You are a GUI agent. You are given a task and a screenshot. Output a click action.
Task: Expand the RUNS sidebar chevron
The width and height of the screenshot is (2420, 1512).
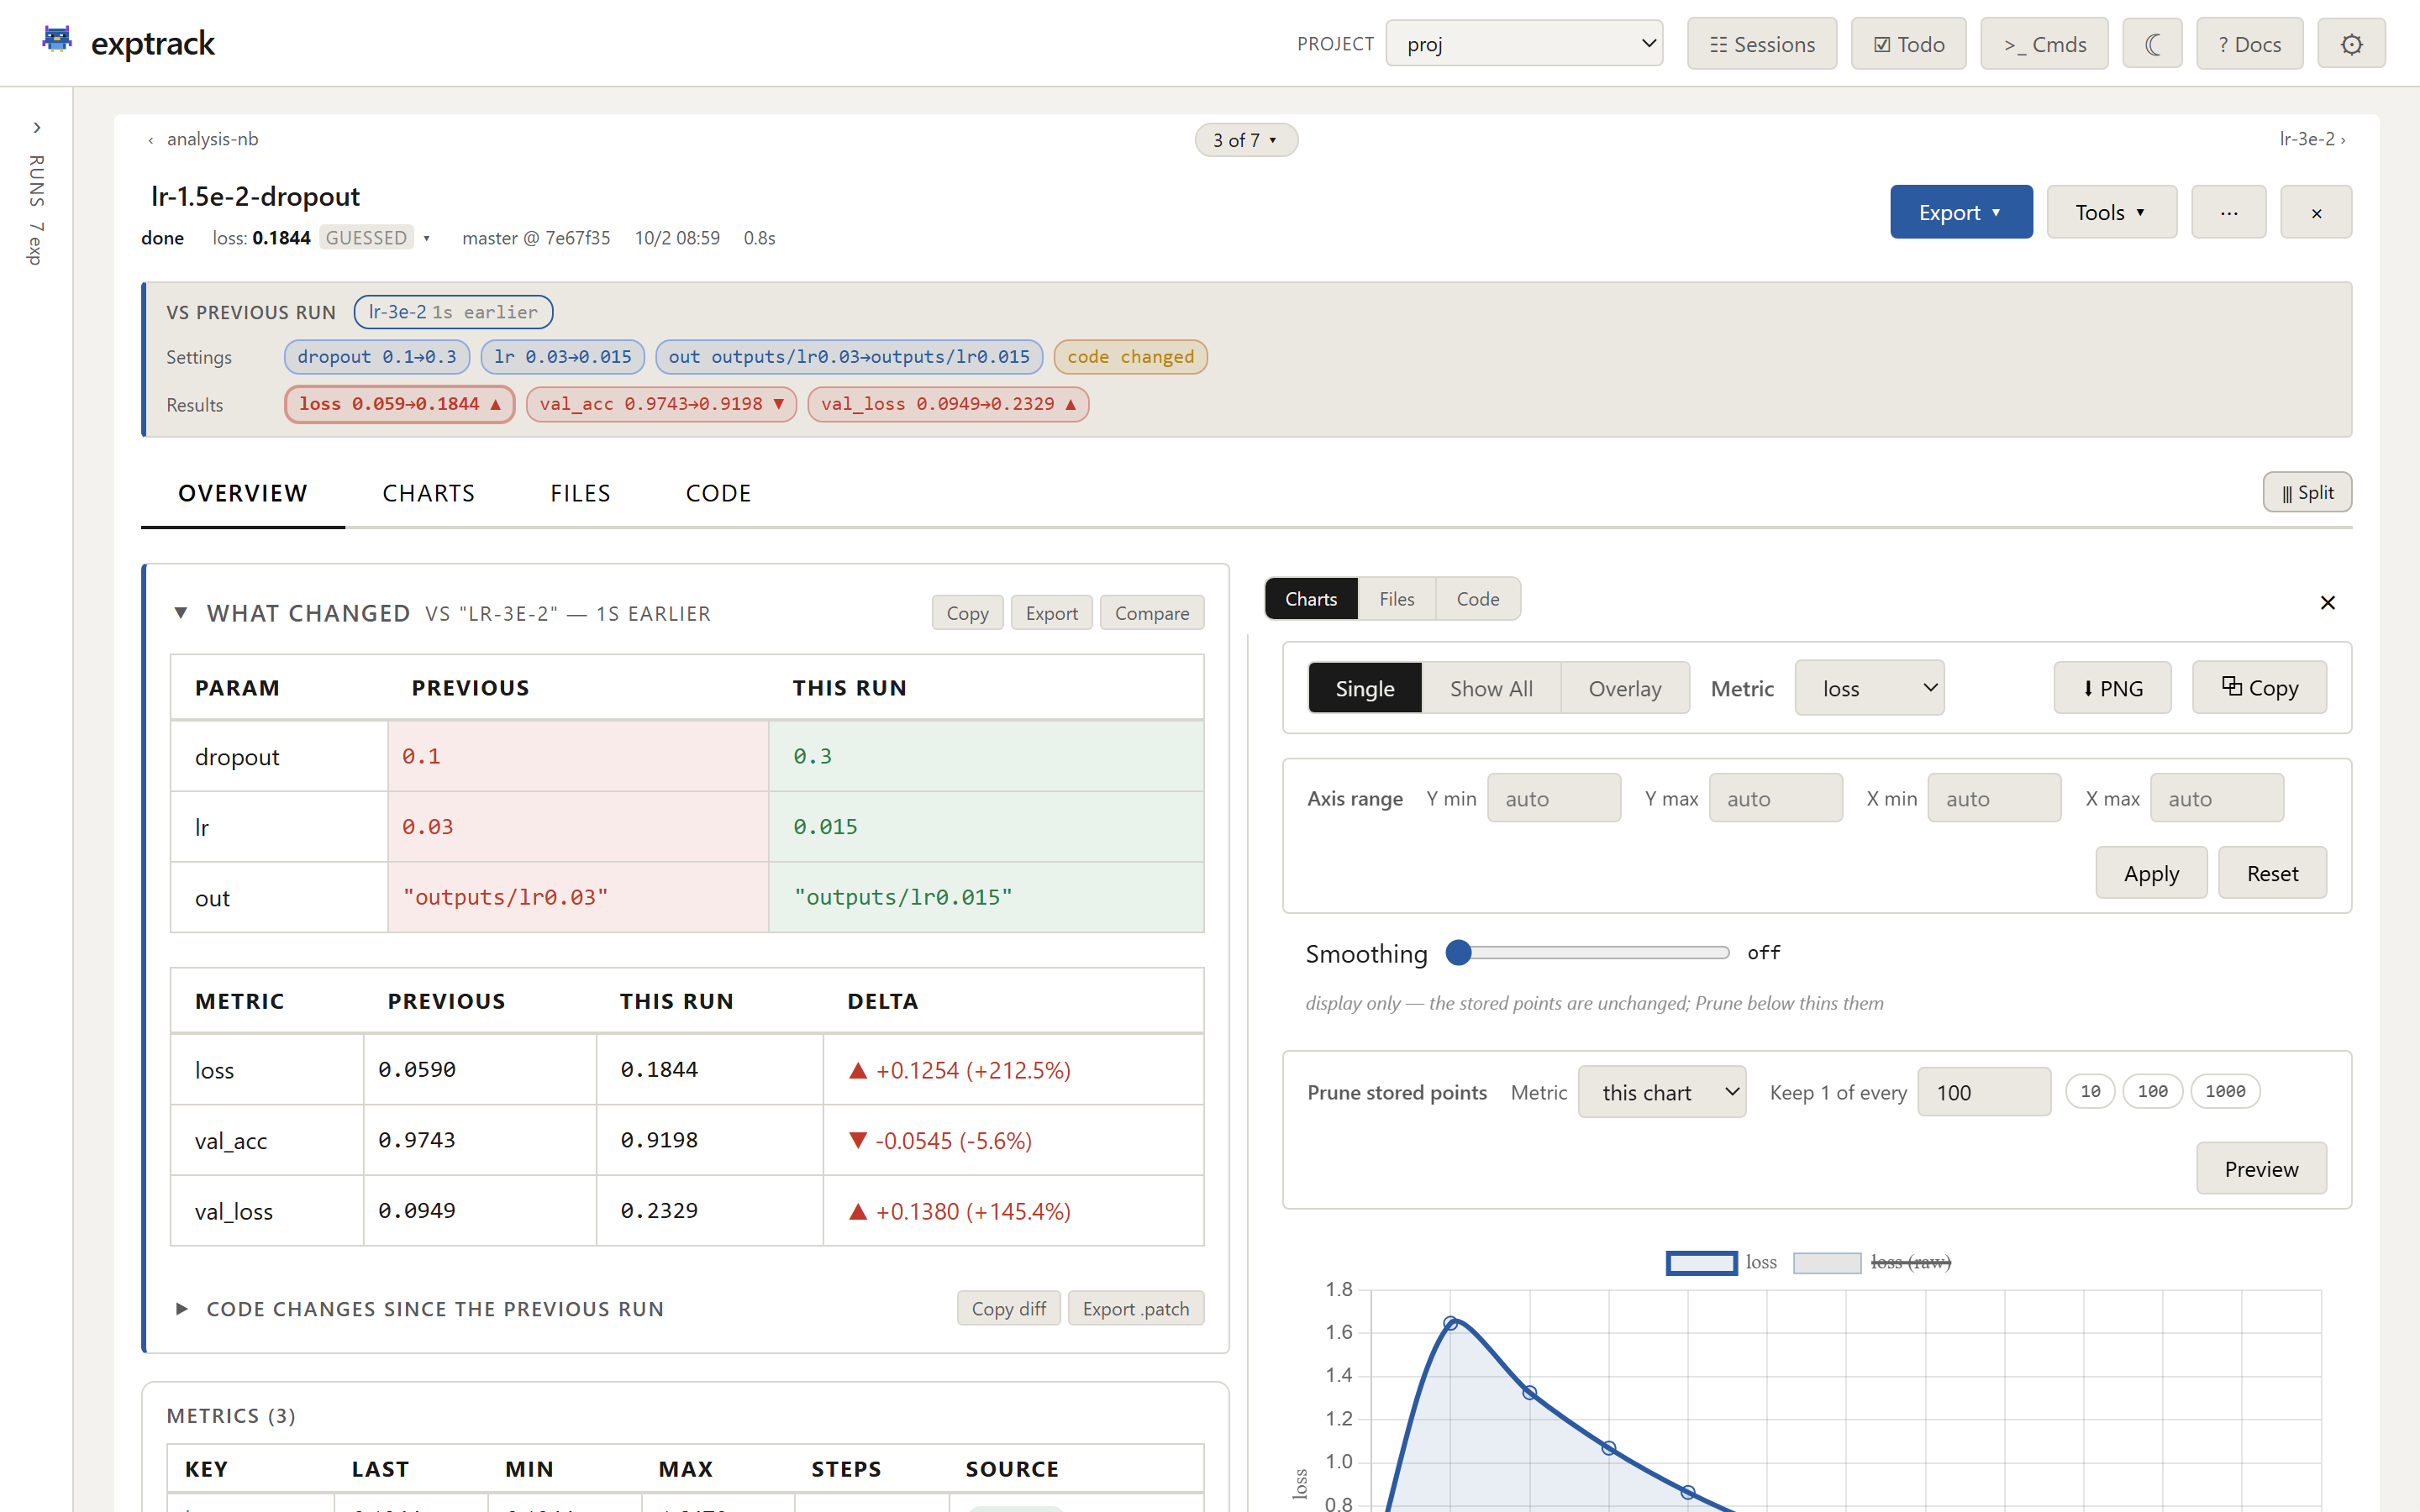coord(37,128)
